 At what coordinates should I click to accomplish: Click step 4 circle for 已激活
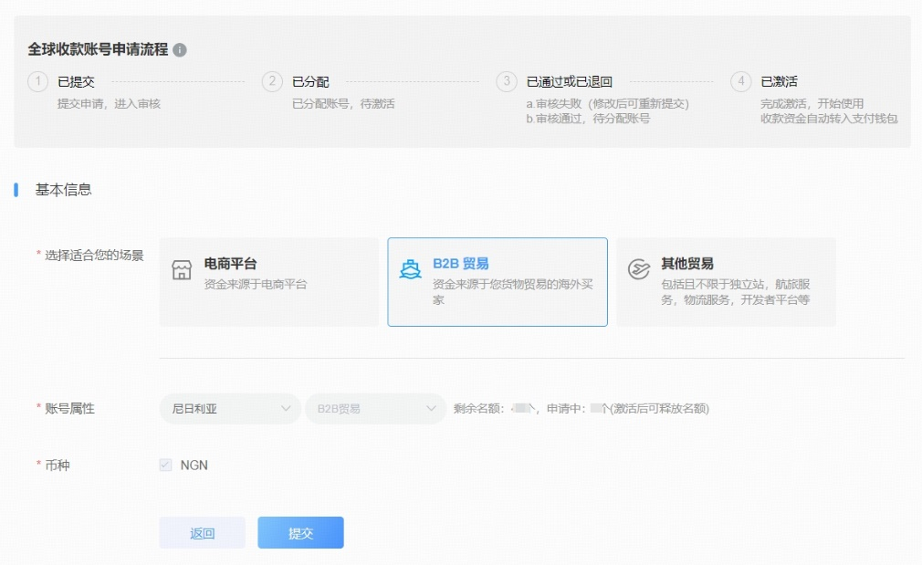tap(740, 82)
